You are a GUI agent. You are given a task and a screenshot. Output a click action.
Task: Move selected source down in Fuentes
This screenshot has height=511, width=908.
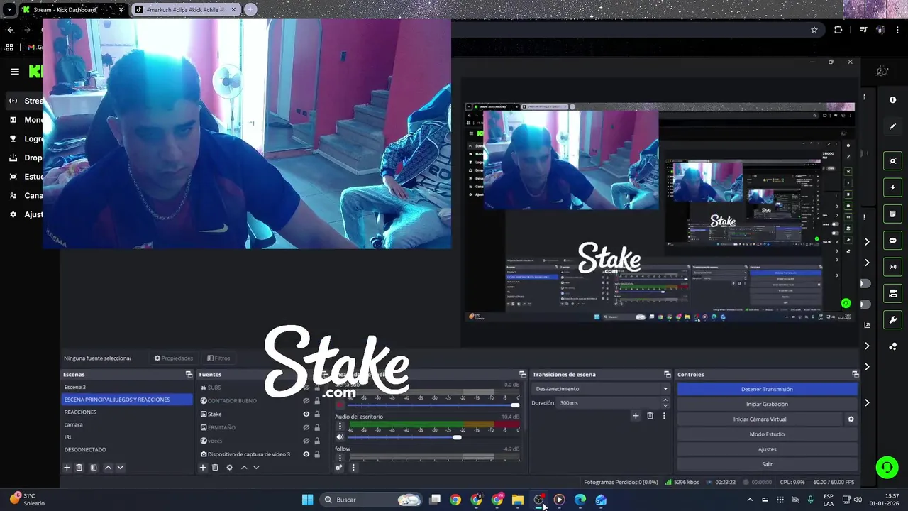(256, 468)
